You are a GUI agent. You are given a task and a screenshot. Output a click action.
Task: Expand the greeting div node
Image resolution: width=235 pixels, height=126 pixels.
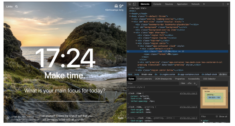(139, 62)
